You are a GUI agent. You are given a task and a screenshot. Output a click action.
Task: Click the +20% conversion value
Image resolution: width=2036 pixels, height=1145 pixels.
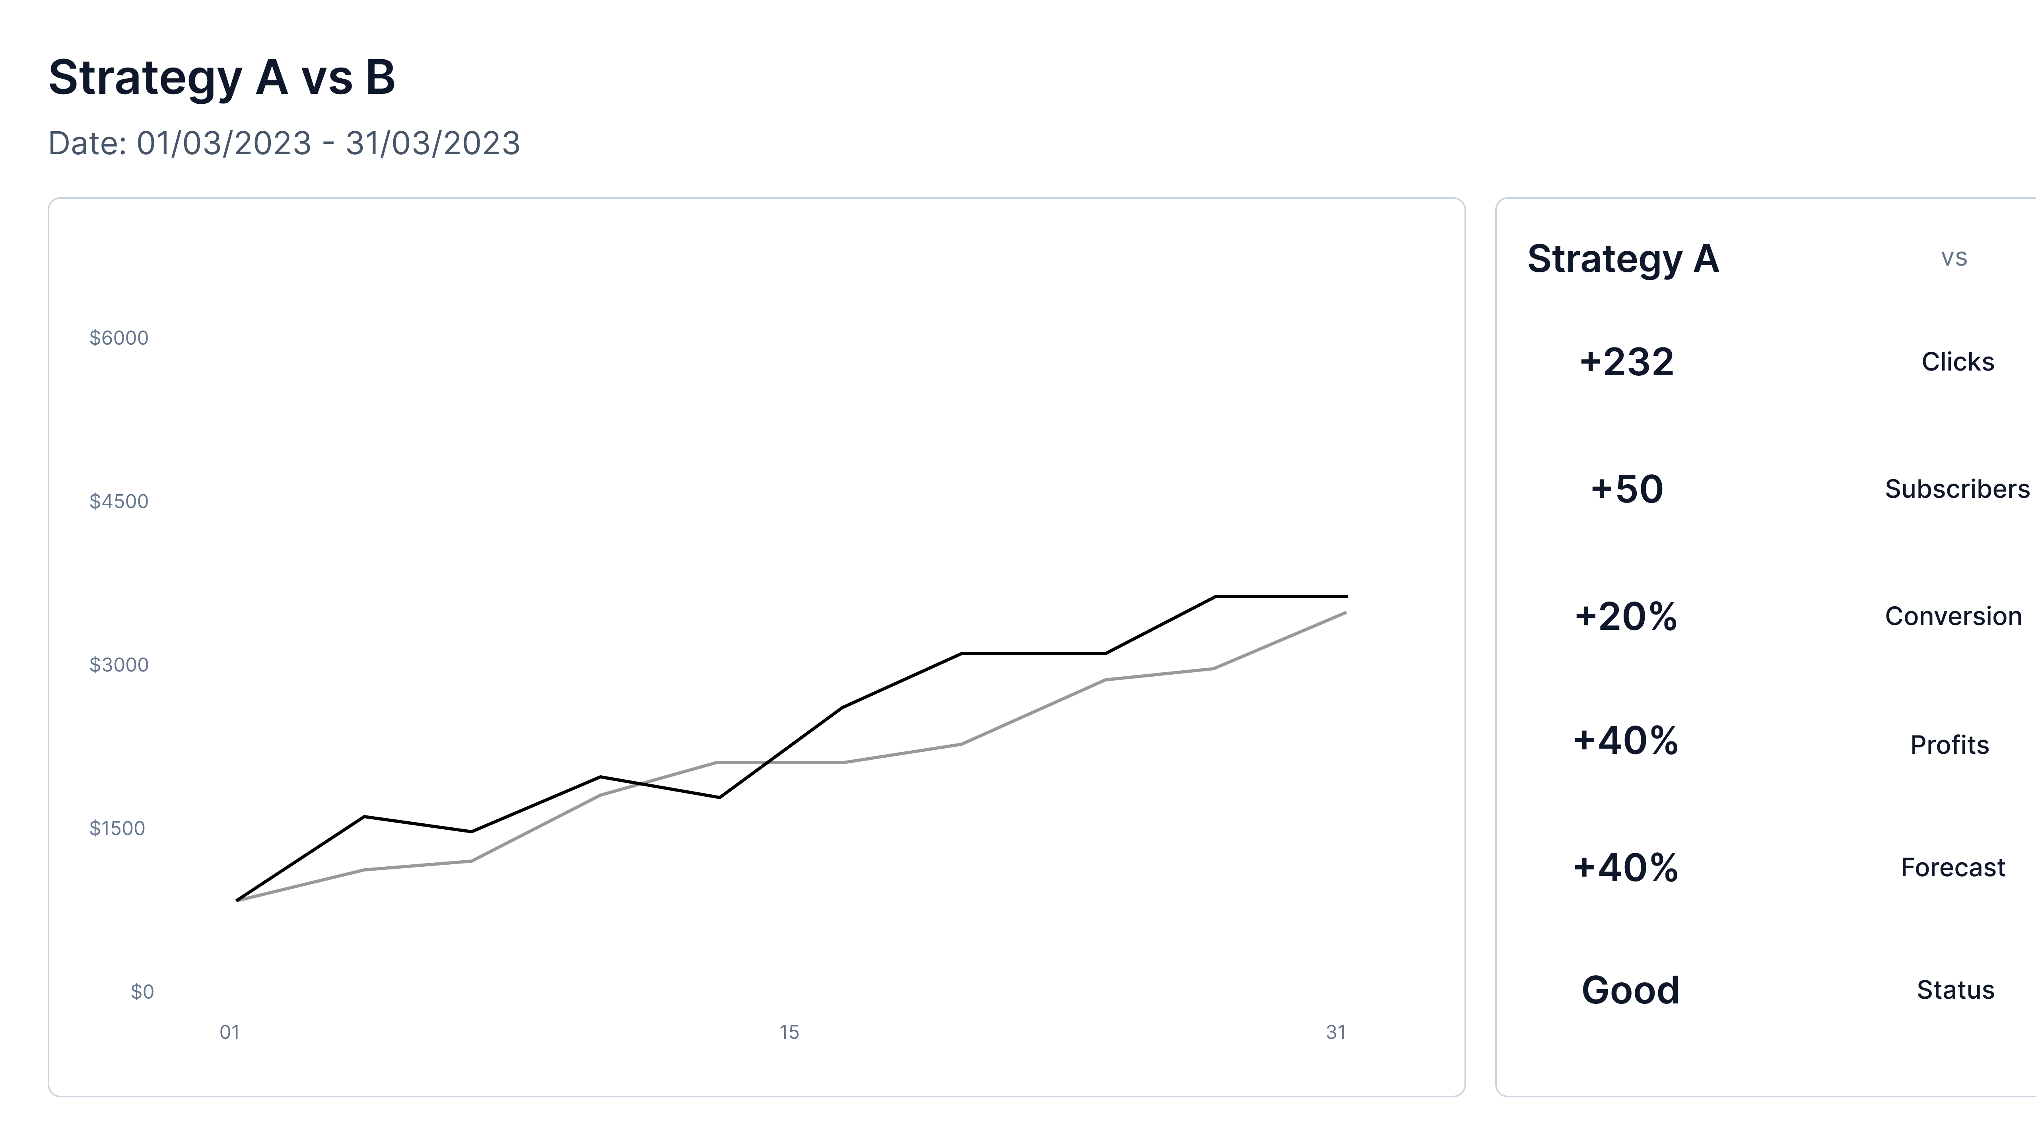click(1626, 616)
